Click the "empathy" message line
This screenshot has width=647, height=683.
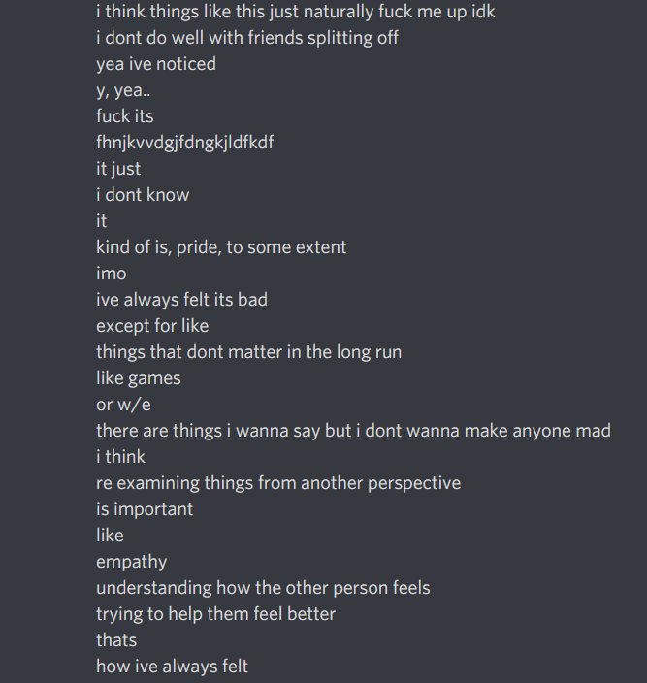tap(131, 562)
